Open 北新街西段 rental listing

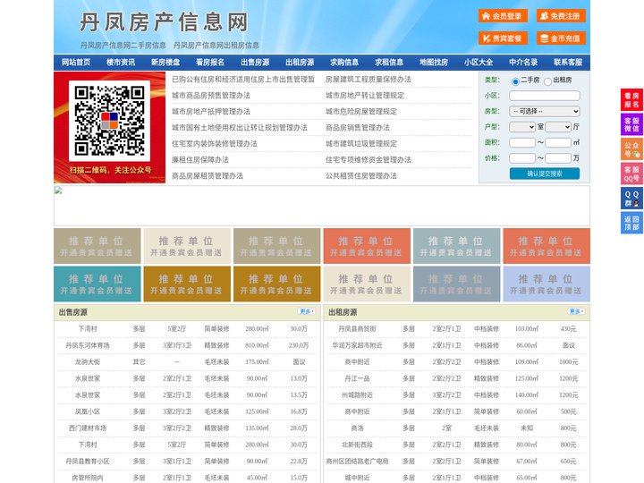[357, 445]
